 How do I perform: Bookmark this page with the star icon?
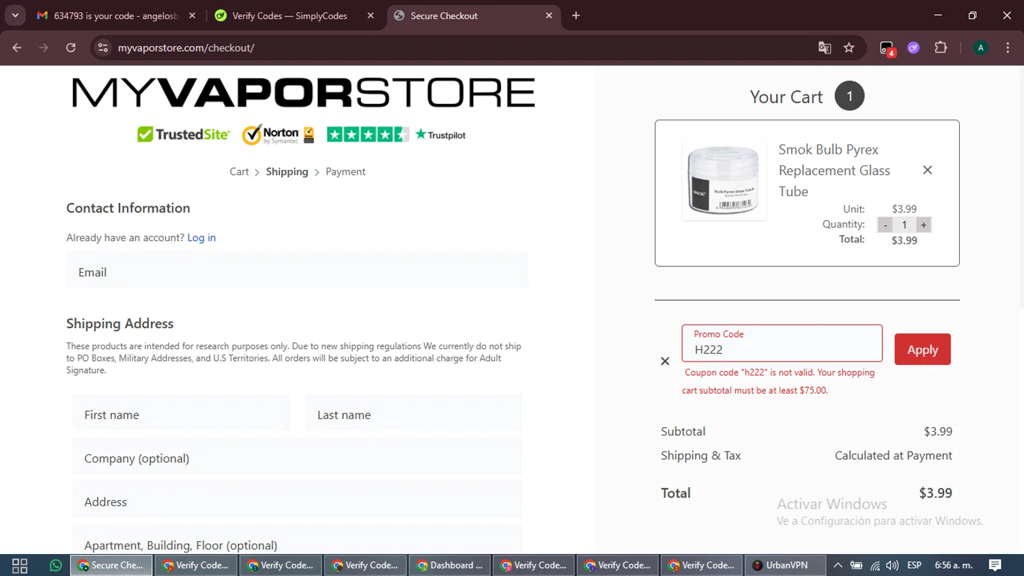[x=849, y=48]
